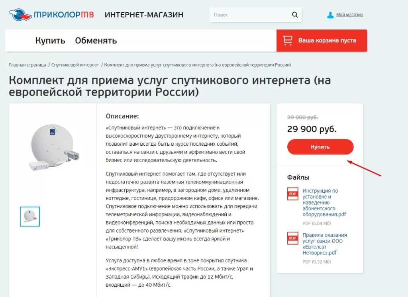Select the small product thumbnail
The width and height of the screenshot is (408, 297).
pos(30,216)
